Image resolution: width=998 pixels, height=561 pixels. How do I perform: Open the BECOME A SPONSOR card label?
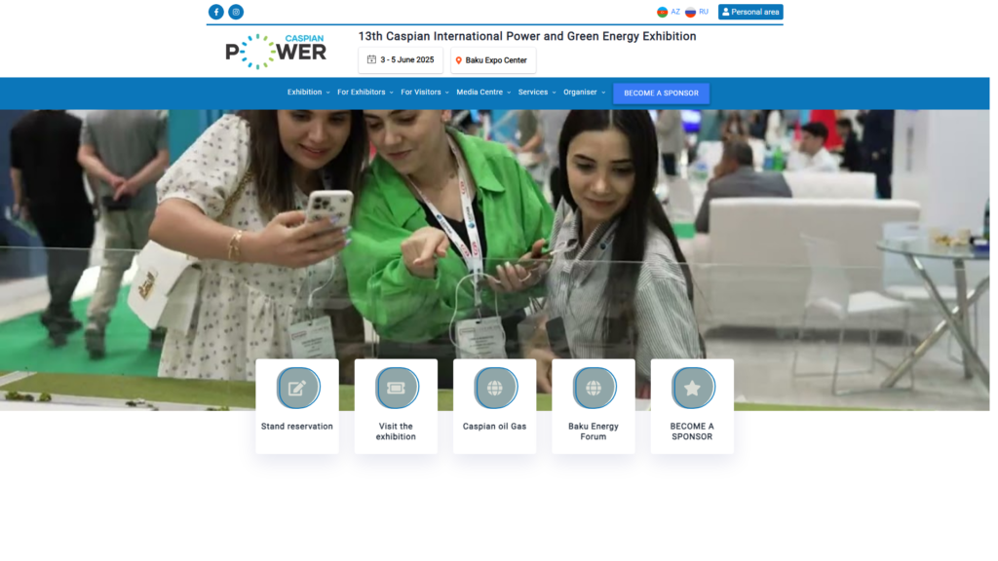tap(692, 431)
